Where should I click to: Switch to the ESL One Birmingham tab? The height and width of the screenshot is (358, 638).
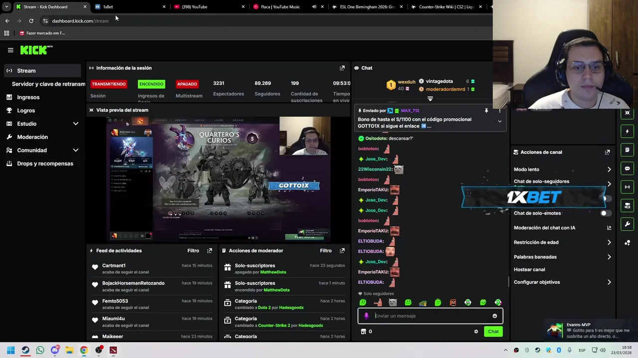point(368,7)
